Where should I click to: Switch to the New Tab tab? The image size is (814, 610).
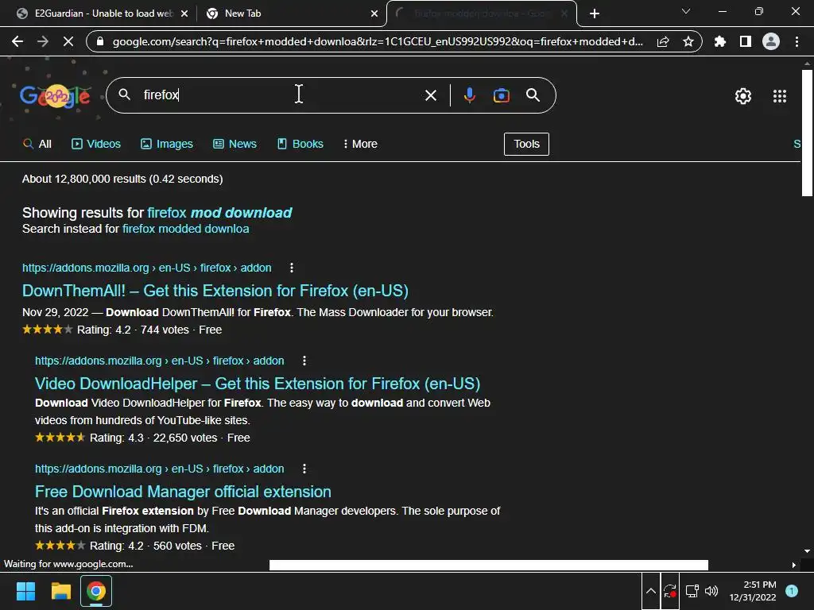[x=291, y=14]
